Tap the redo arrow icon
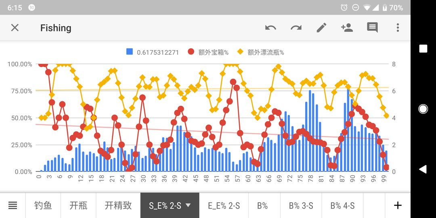The width and height of the screenshot is (436, 218). coord(296,27)
